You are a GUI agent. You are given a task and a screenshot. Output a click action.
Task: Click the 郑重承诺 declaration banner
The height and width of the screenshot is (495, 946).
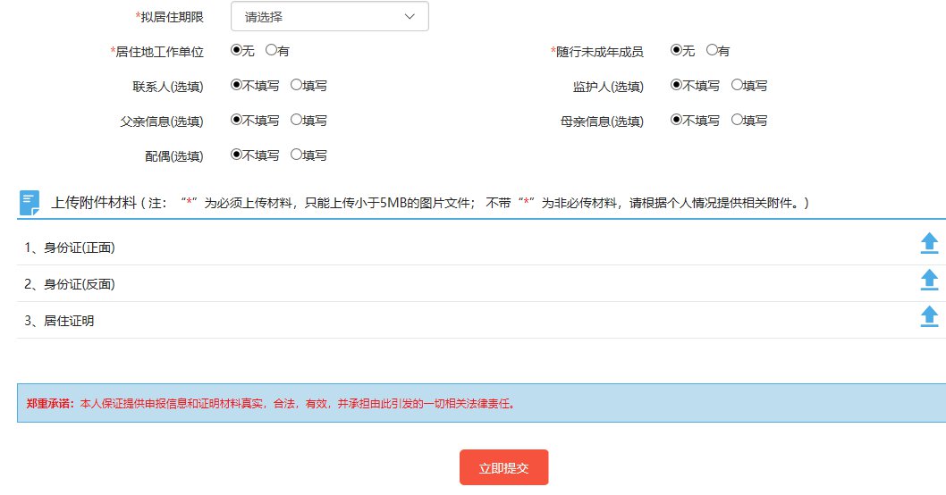click(x=481, y=403)
